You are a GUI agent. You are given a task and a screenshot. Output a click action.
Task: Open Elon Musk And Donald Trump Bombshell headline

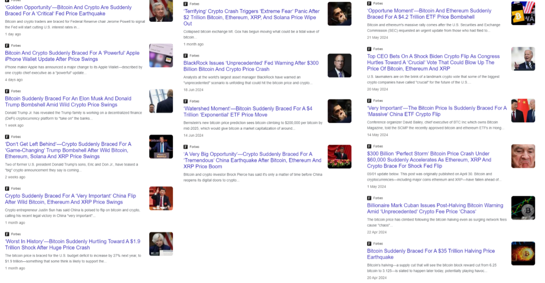68,101
